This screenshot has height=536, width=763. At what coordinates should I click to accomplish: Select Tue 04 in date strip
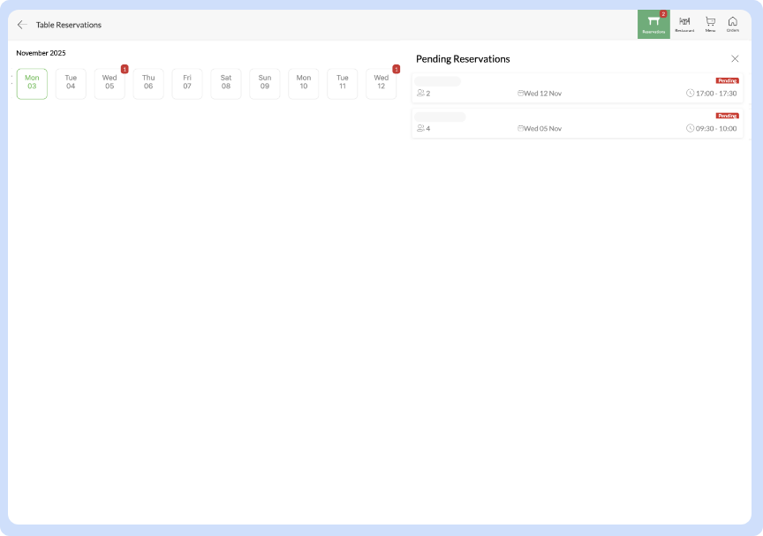click(x=71, y=84)
